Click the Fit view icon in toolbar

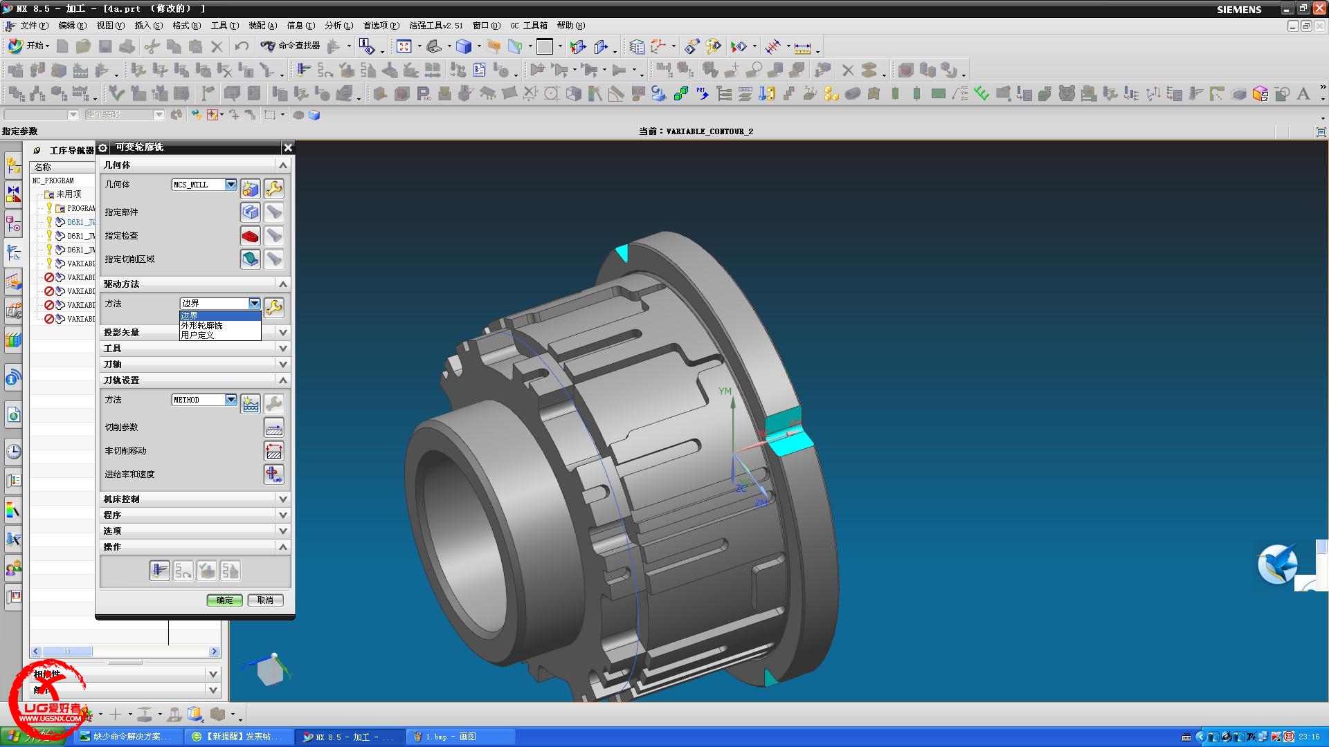[x=404, y=46]
